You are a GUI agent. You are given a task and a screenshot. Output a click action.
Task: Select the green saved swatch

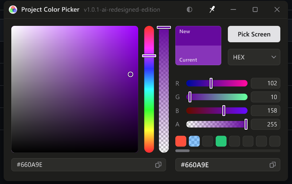(221, 141)
